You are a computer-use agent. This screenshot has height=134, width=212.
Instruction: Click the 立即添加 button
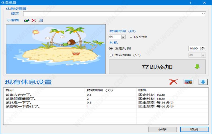click(x=157, y=67)
